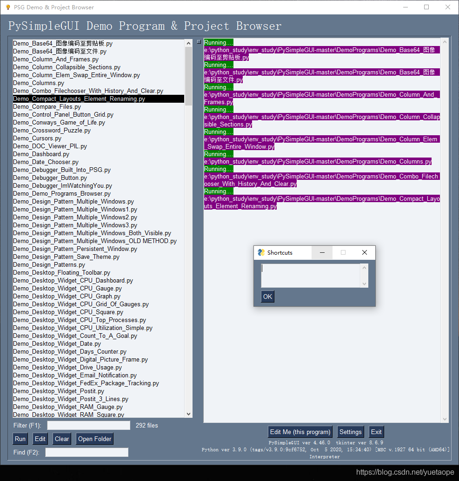Click the Run button
Viewport: 459px width, 481px height.
(x=20, y=439)
